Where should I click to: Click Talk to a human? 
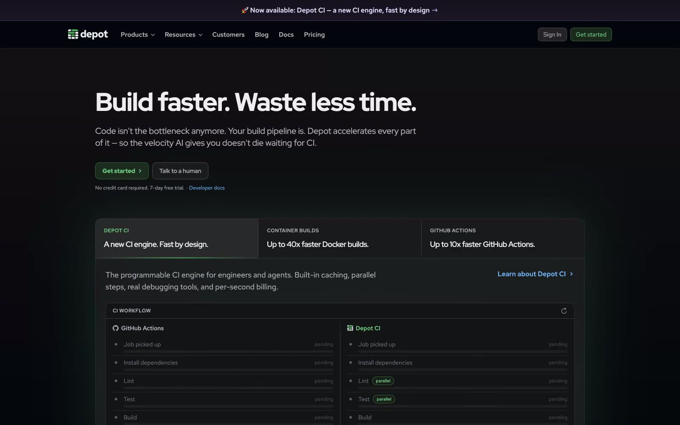tap(180, 171)
